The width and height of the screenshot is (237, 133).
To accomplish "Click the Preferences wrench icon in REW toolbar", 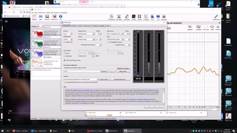I will [x=216, y=17].
